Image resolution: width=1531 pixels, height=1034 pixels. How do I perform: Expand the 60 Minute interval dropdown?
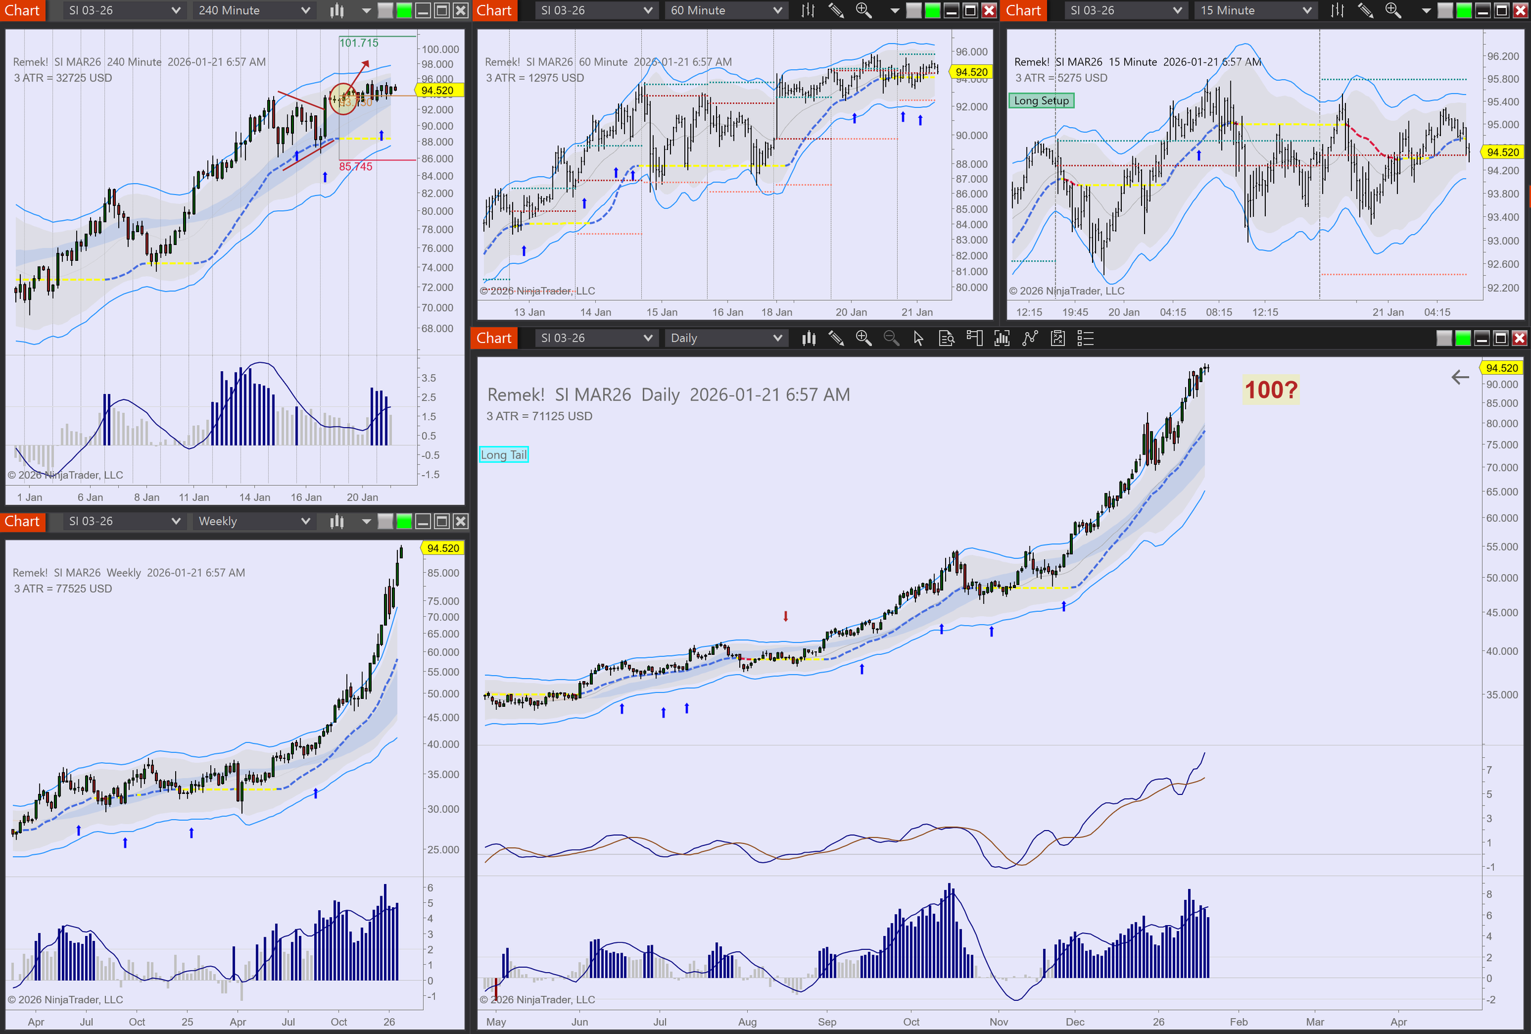726,10
